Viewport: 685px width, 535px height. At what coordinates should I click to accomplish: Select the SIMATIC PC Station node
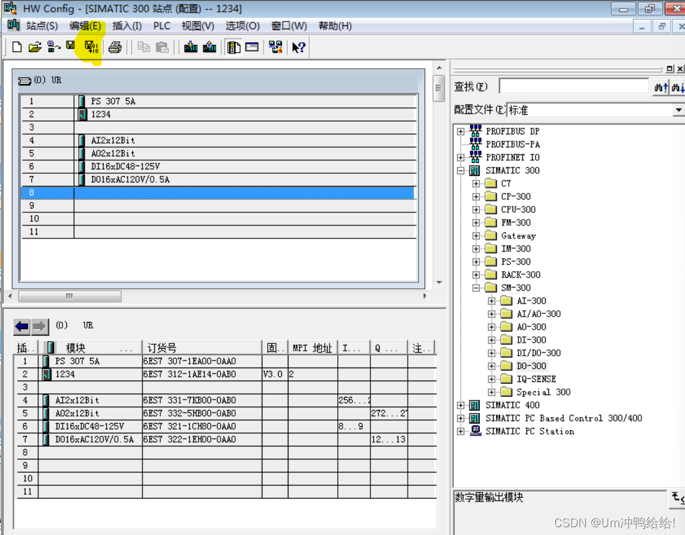tap(530, 431)
